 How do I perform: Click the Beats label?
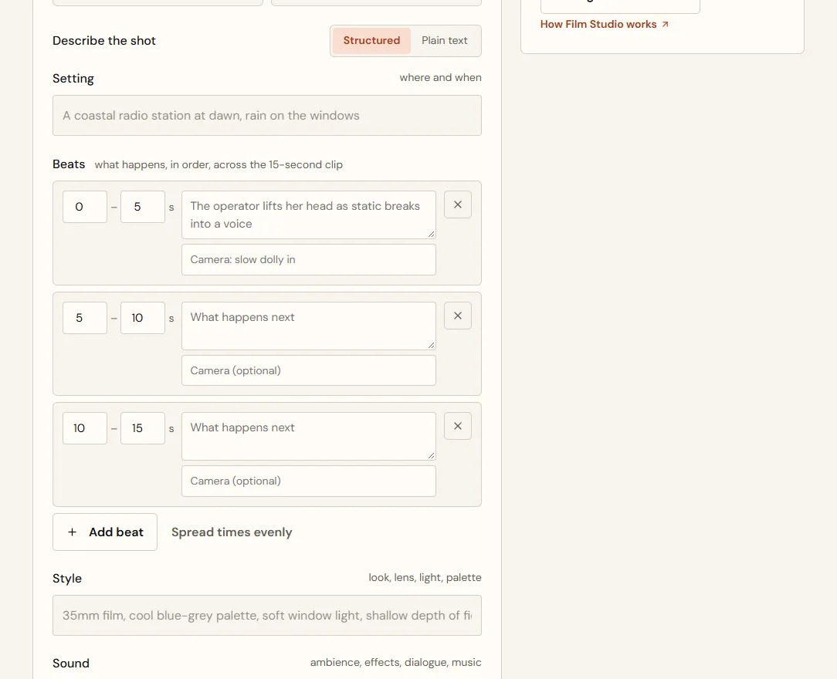[x=69, y=164]
